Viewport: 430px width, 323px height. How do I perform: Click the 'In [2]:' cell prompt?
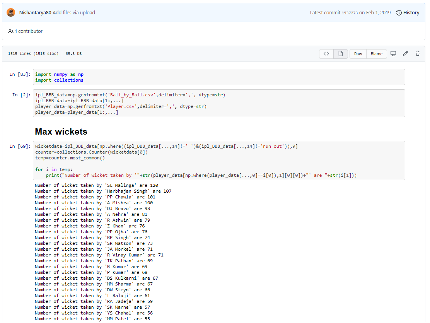point(21,95)
